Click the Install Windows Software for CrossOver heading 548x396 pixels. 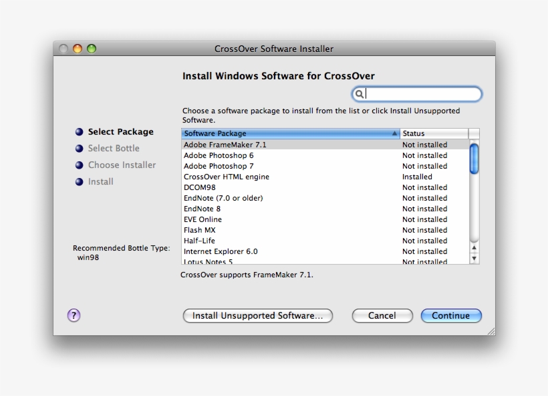point(278,76)
